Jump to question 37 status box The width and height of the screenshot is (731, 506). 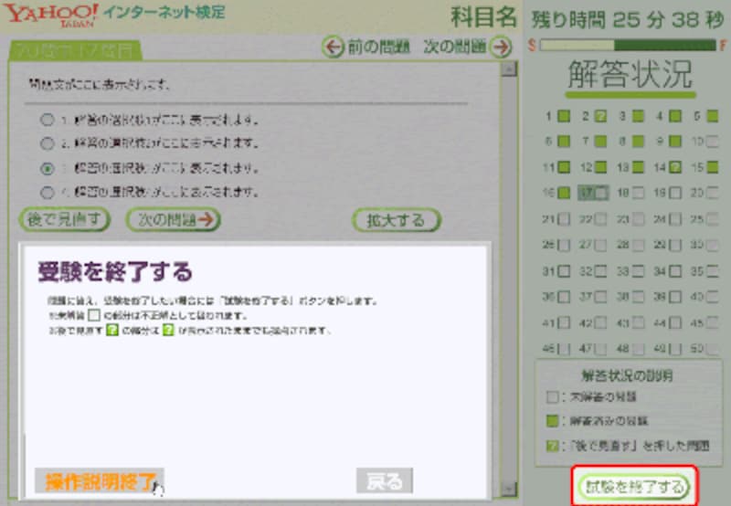coord(601,296)
